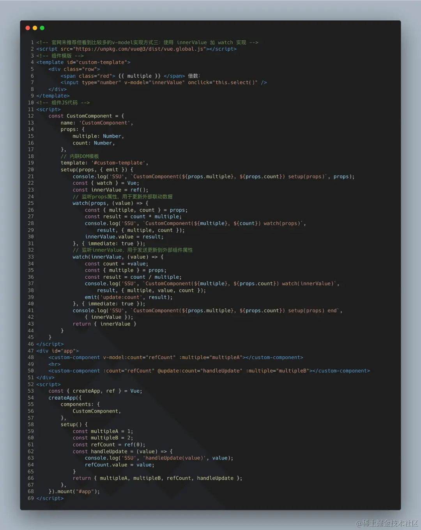The width and height of the screenshot is (421, 530).
Task: Click the "refCount.value = value;" assignment
Action: 120,465
